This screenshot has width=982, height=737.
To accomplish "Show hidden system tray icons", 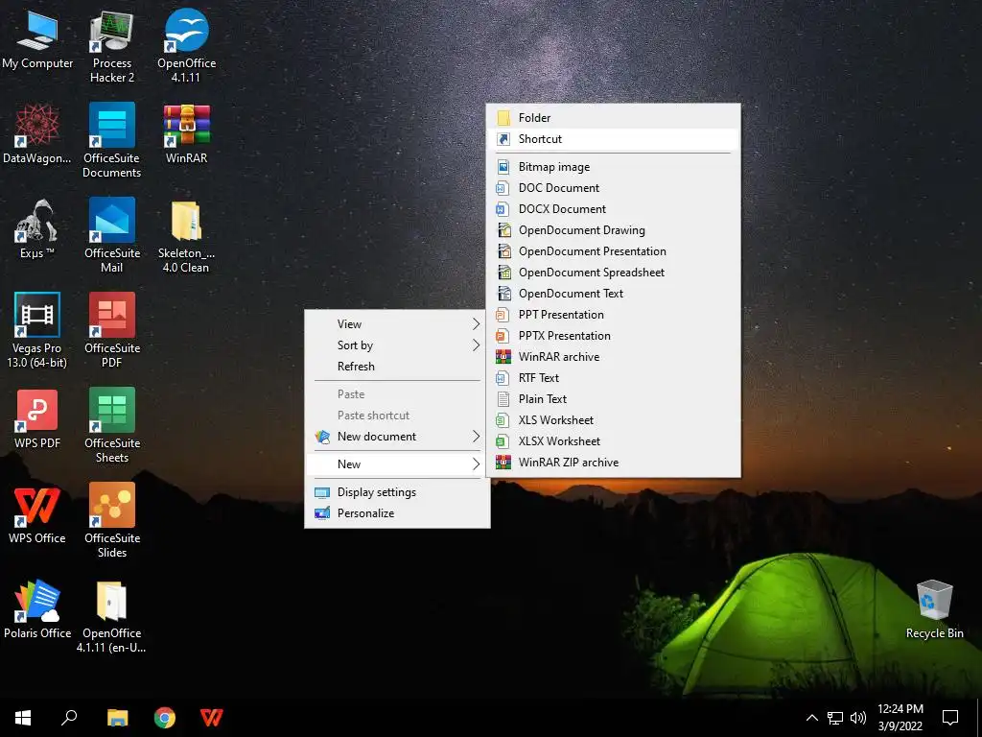I will coord(811,718).
